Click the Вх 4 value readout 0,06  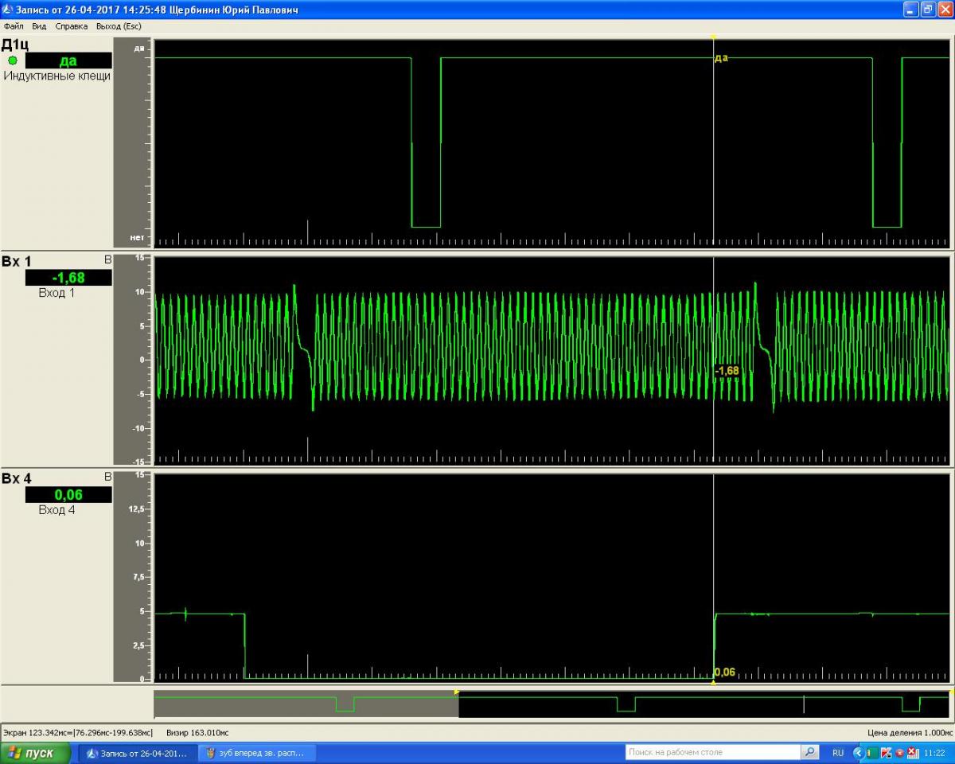click(68, 495)
